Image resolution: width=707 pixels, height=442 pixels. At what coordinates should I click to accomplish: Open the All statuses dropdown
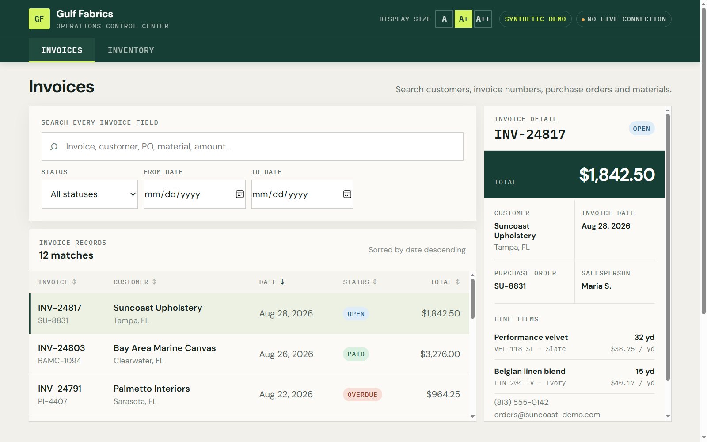(x=90, y=194)
